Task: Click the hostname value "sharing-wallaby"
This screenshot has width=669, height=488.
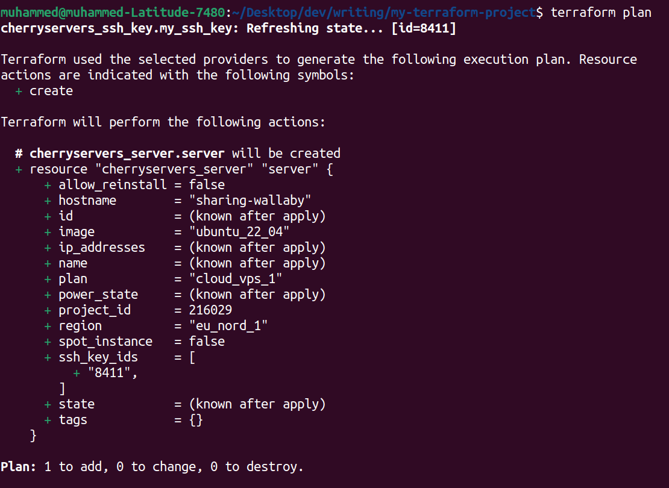Action: [x=250, y=200]
